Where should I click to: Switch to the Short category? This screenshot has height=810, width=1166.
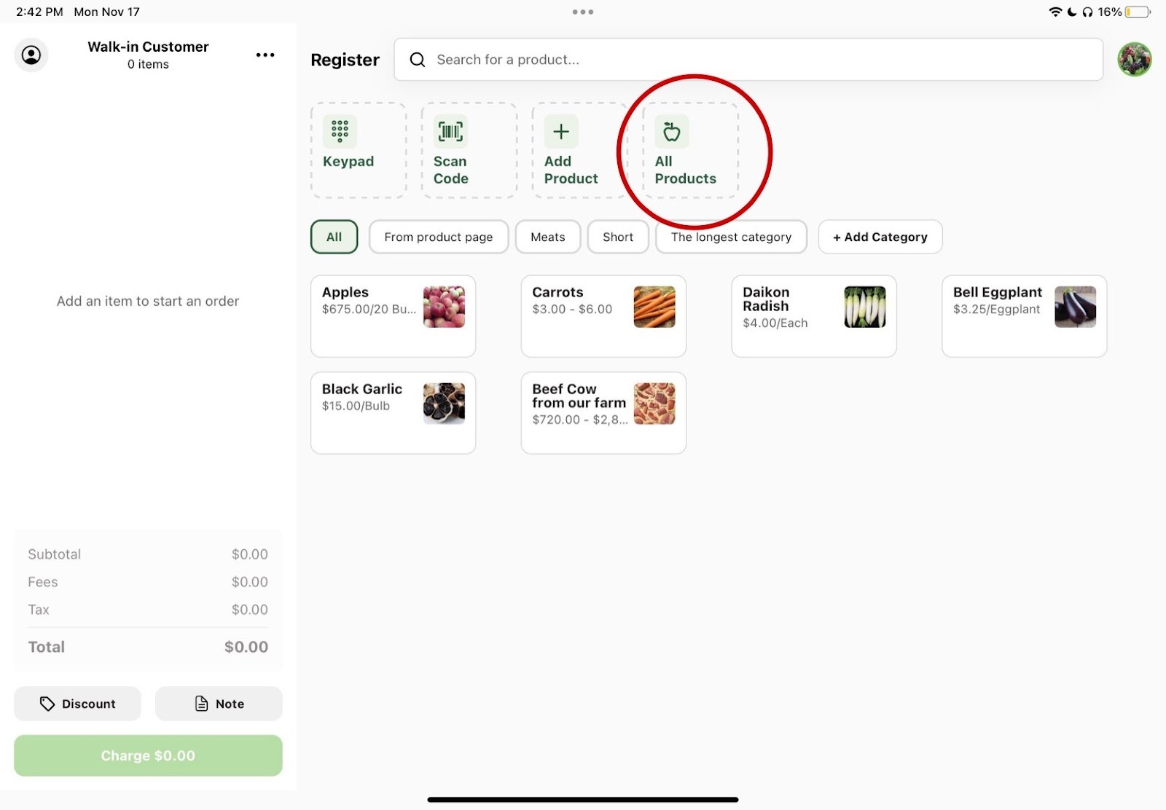point(617,237)
